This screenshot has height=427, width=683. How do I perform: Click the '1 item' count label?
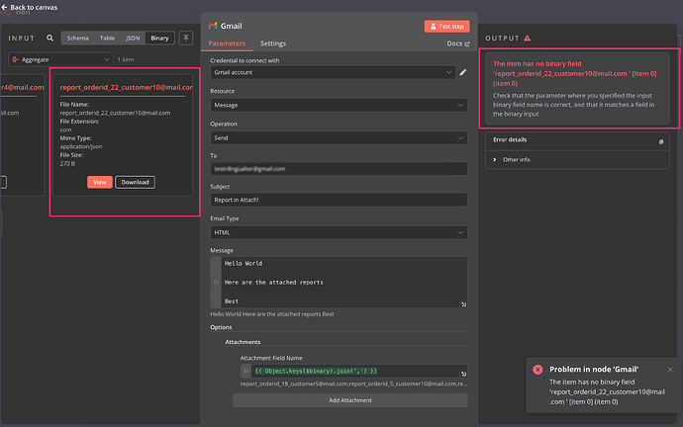point(126,59)
